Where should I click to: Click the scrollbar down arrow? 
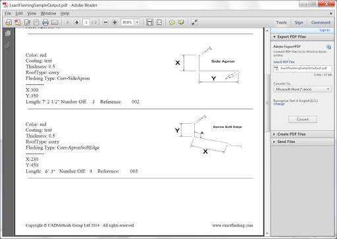coord(267,233)
